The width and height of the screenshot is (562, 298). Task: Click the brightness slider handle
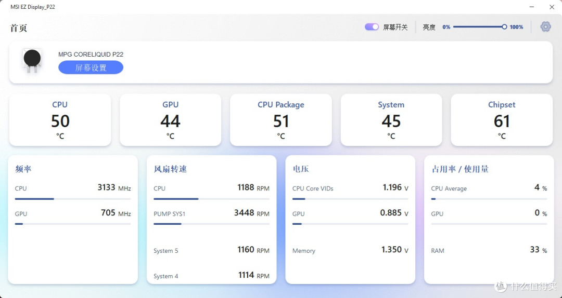(x=504, y=27)
